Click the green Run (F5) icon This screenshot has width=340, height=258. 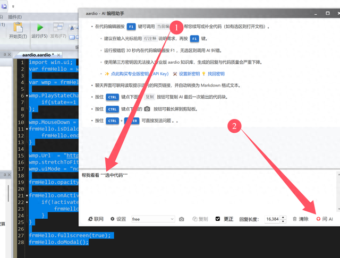coord(40,28)
